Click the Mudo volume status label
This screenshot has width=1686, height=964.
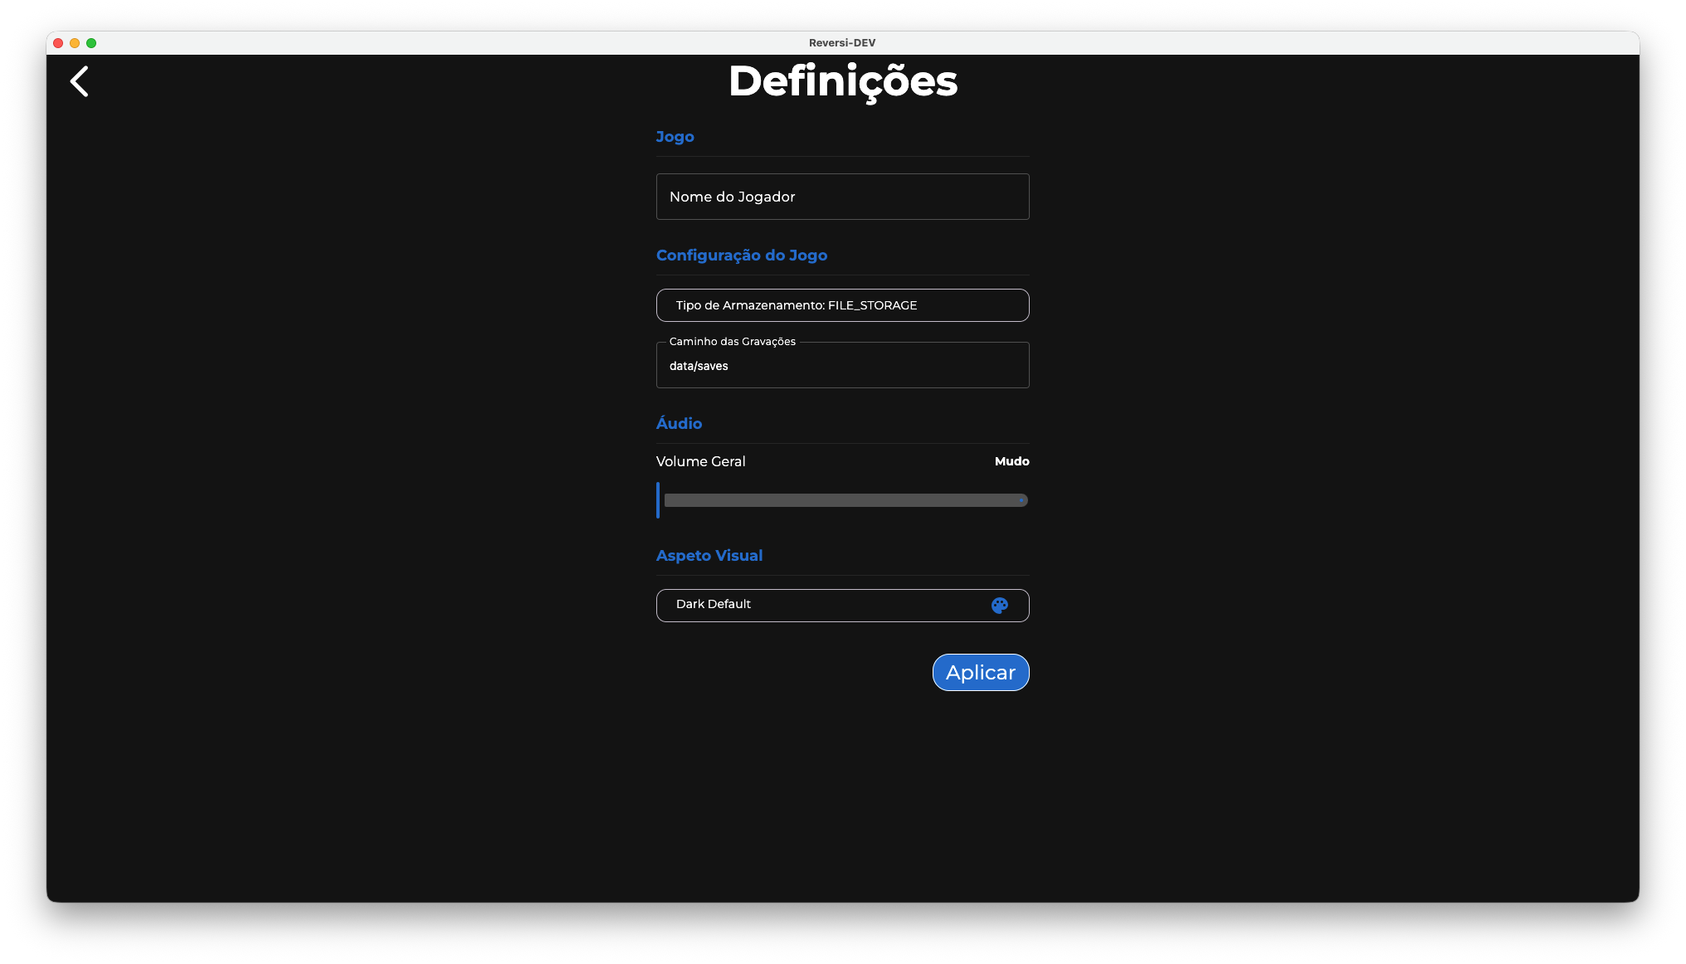coord(1011,461)
